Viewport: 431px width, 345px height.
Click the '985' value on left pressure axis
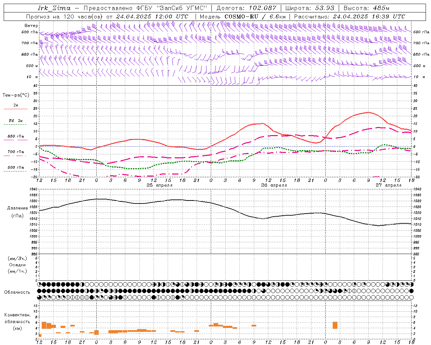pos(34,254)
